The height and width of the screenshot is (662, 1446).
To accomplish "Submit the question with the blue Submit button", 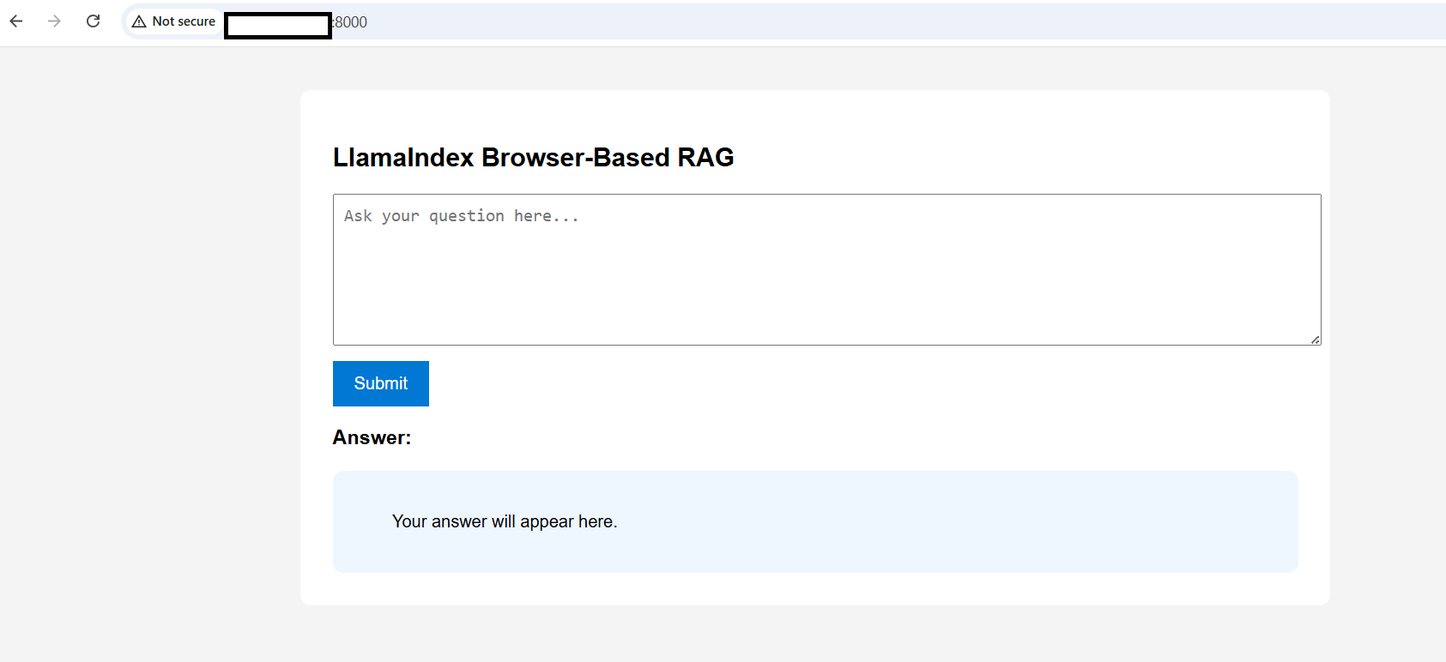I will click(x=381, y=383).
